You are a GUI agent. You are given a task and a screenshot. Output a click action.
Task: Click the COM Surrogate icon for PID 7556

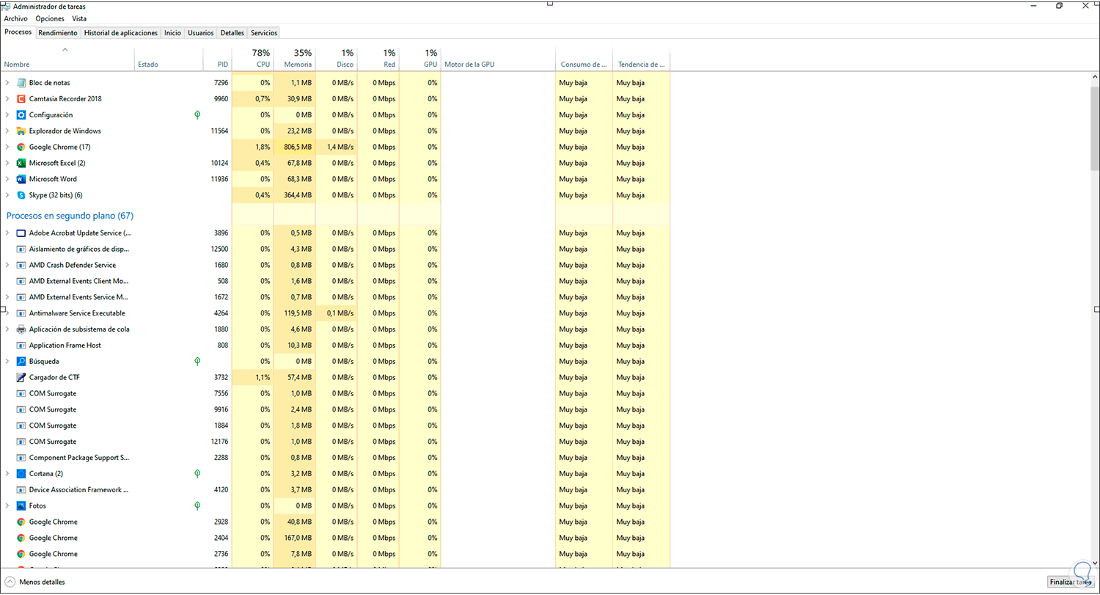click(21, 394)
